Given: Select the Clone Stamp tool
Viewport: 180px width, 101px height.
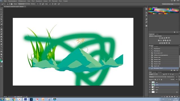Looking at the screenshot, I should [x=1, y=29].
